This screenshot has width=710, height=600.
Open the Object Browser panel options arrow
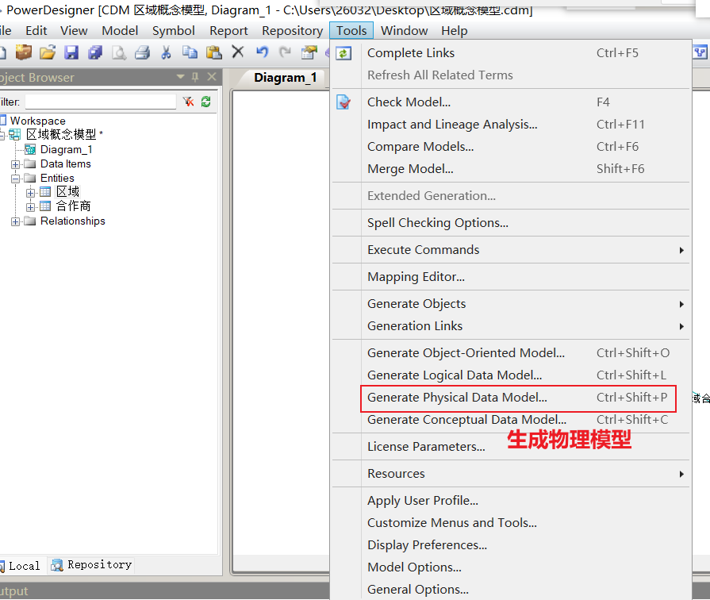[180, 76]
